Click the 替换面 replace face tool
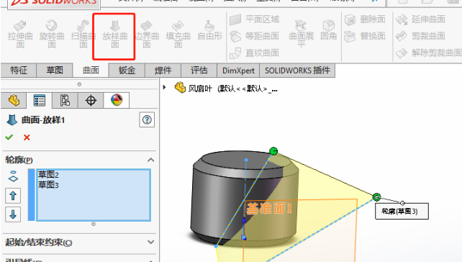This screenshot has width=462, height=262. (365, 36)
